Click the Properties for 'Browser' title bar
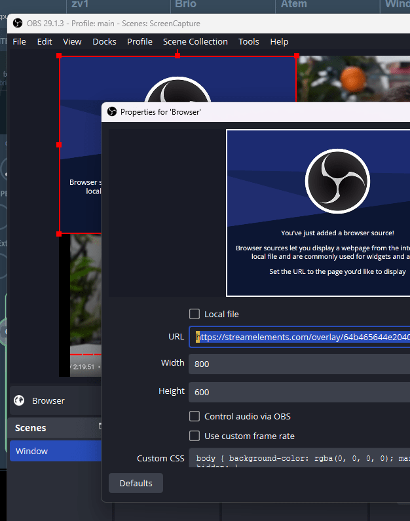 tap(255, 112)
